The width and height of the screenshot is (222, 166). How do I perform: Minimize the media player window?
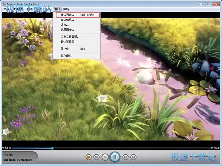201,4
